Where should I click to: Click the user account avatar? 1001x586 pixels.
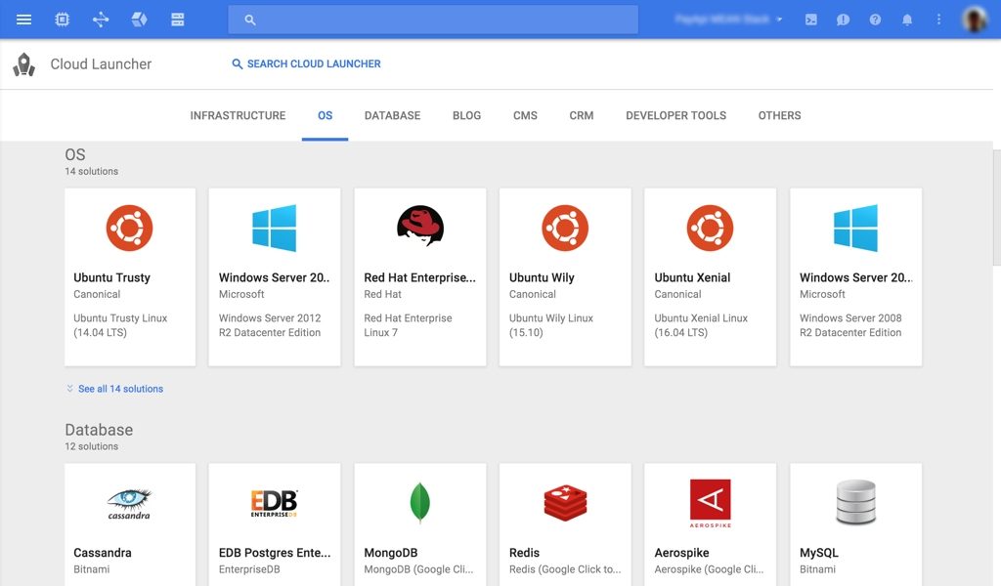click(975, 20)
